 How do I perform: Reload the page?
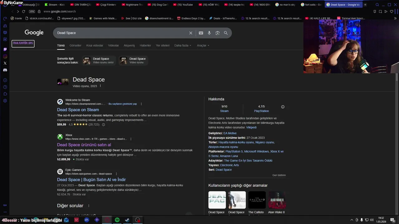pyautogui.click(x=23, y=12)
